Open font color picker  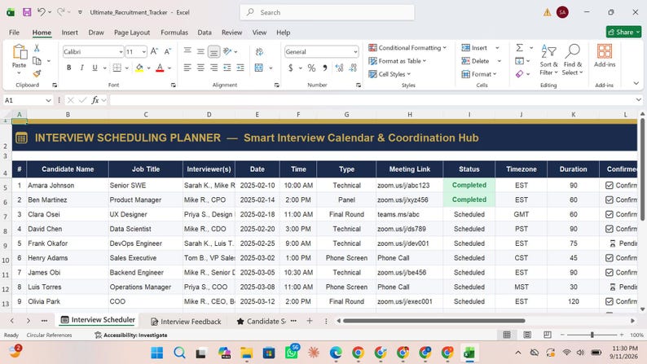coord(169,68)
